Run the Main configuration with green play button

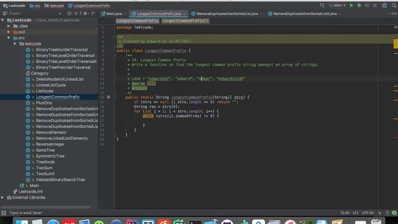coord(351,6)
